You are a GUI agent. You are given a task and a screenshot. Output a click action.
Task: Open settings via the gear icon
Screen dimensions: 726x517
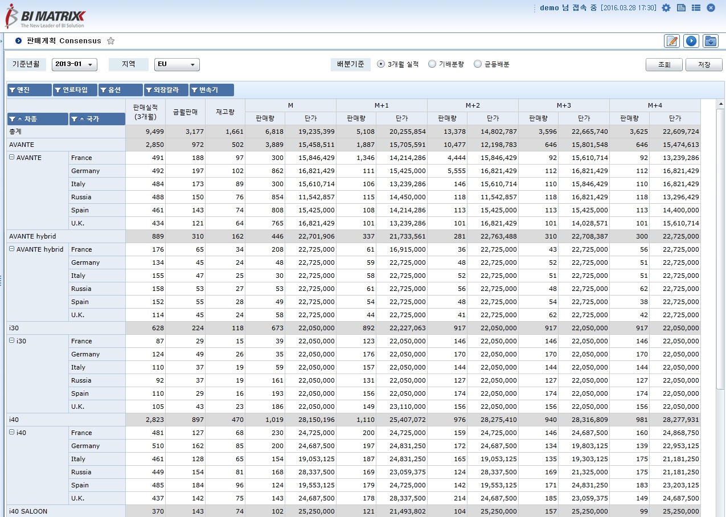pos(666,7)
